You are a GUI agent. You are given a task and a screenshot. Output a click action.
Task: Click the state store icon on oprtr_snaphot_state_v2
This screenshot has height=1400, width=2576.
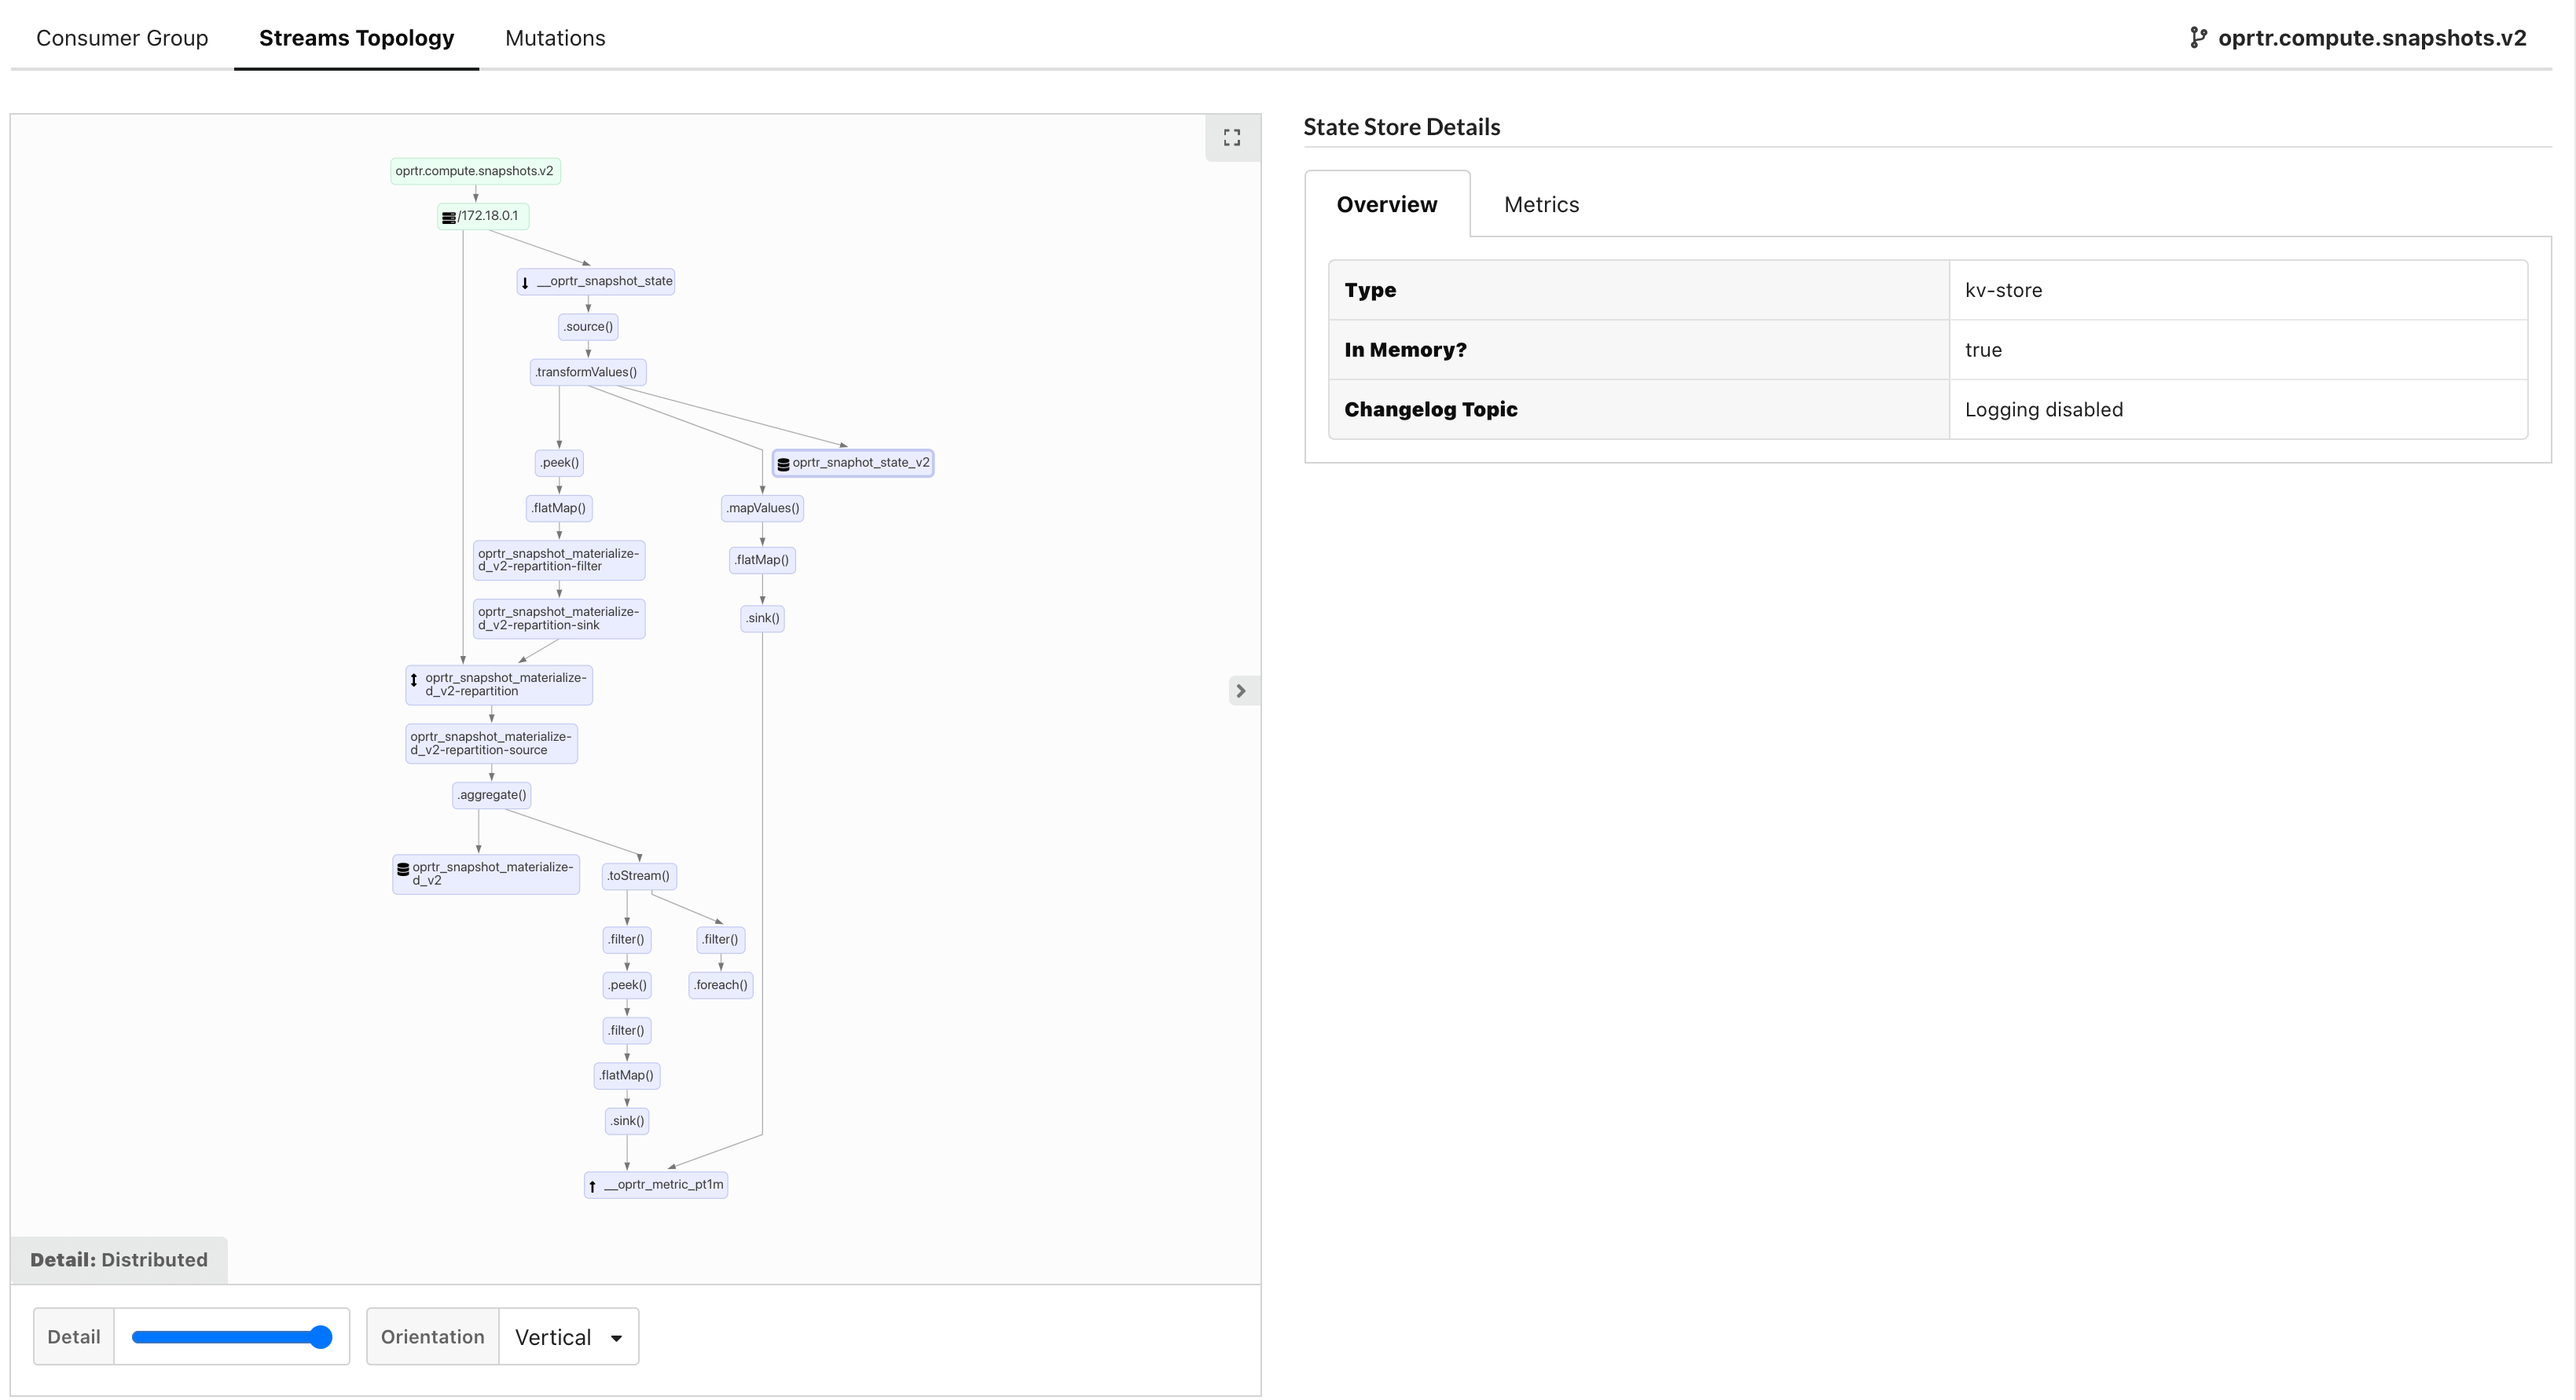pyautogui.click(x=784, y=462)
